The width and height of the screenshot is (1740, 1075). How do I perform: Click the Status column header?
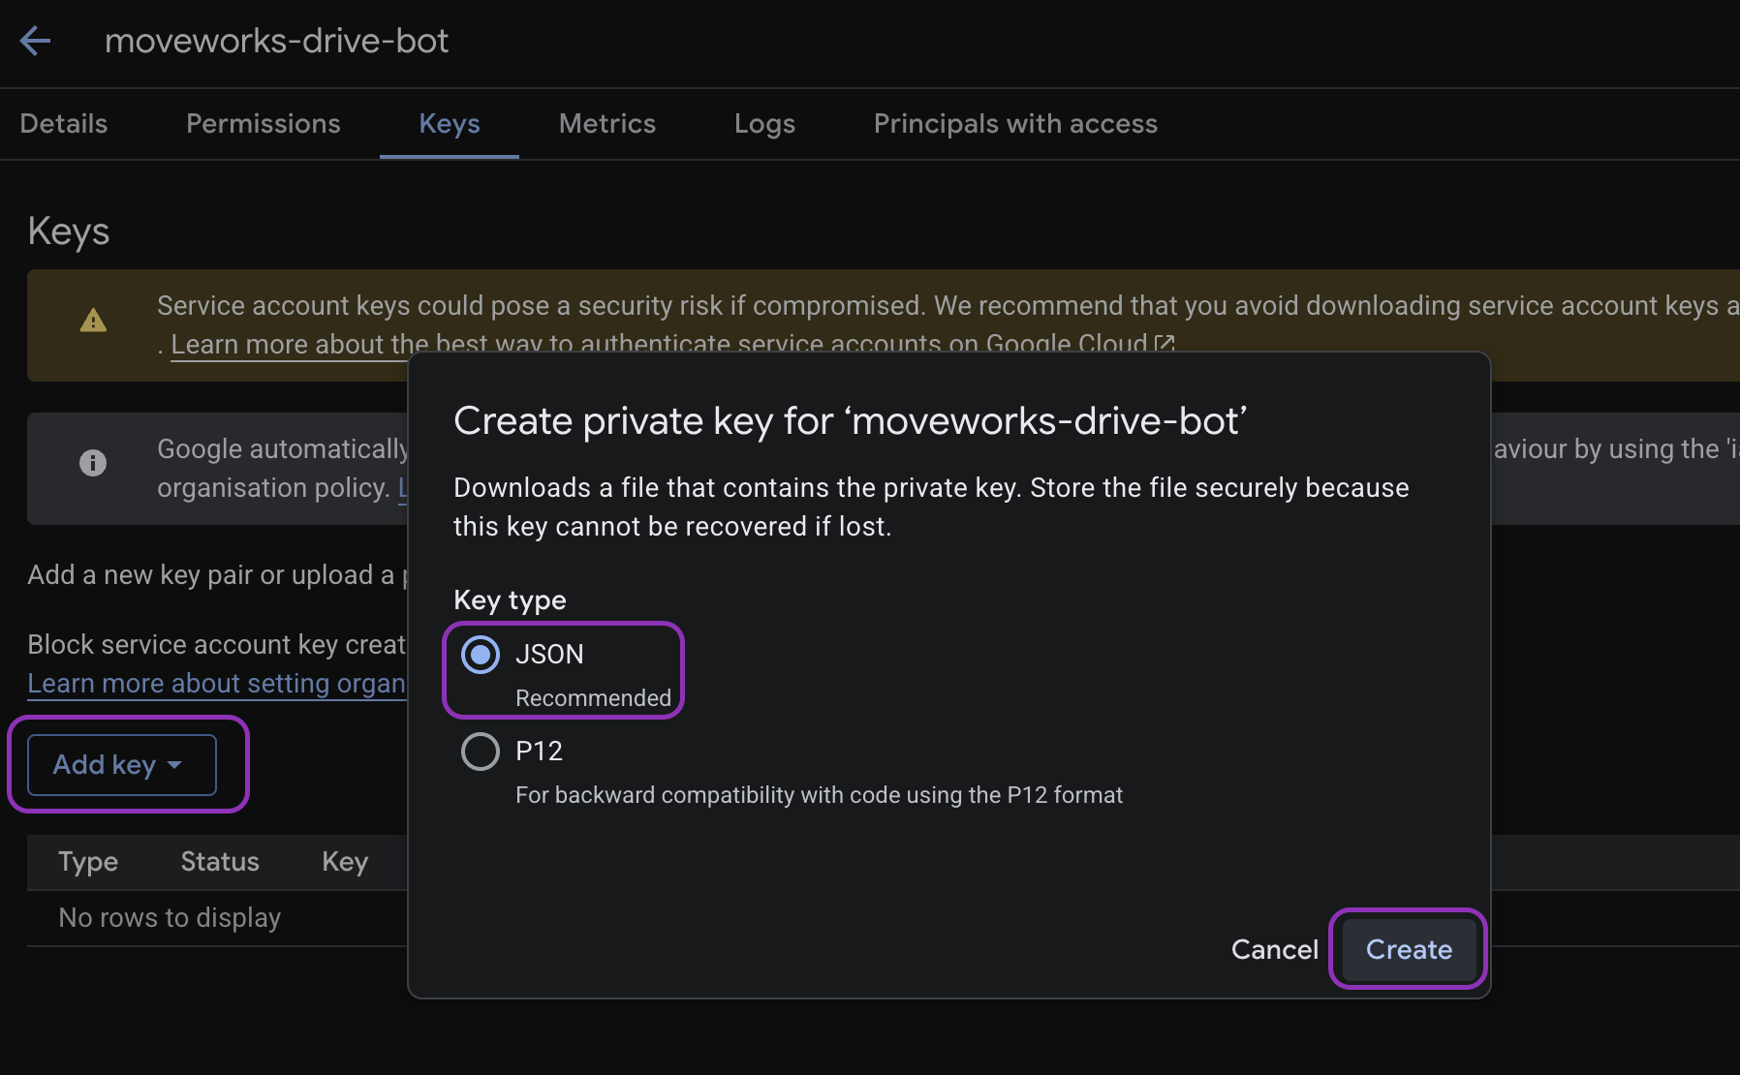(220, 862)
